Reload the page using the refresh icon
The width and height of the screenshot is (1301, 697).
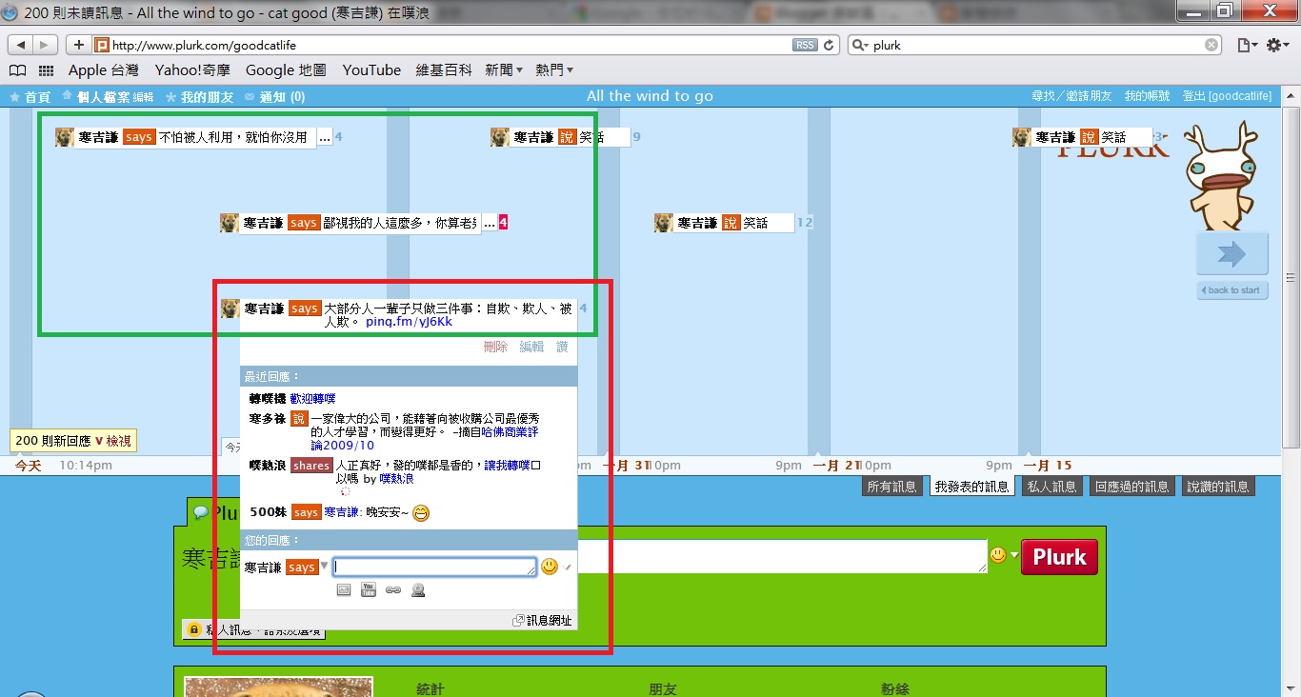tap(830, 45)
